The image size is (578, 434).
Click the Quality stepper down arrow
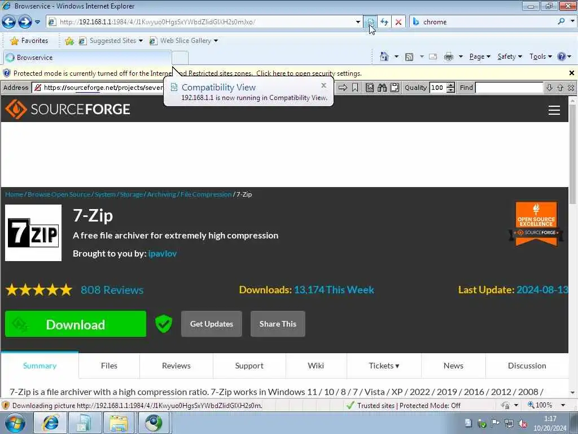tap(451, 90)
